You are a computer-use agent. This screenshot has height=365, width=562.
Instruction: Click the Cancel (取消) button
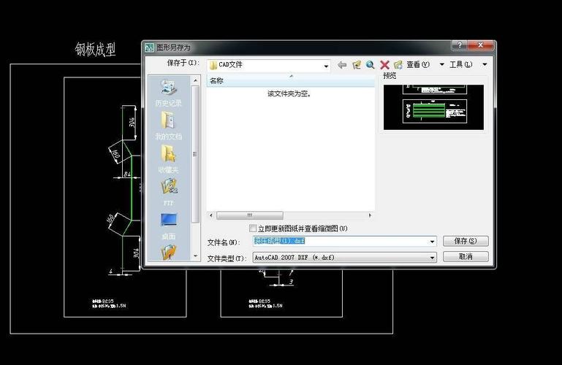click(466, 256)
